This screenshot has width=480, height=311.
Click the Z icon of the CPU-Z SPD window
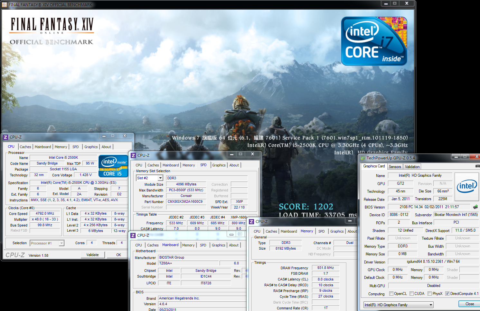133,155
